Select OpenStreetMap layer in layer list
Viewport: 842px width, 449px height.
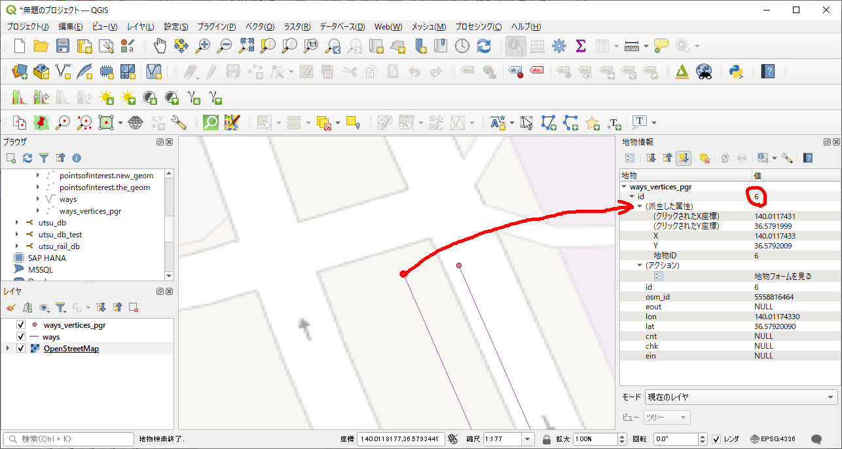[71, 349]
